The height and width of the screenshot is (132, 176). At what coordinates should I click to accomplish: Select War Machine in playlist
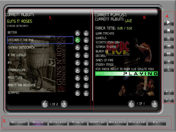click(105, 34)
